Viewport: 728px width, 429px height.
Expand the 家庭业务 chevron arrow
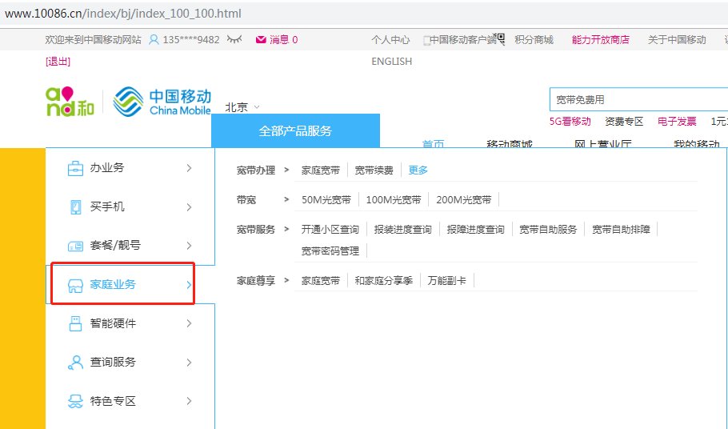click(x=189, y=285)
